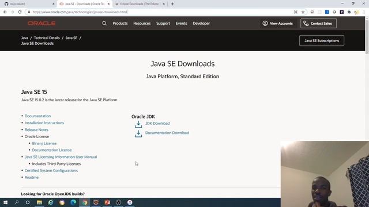Open Windows taskbar search

(17, 202)
